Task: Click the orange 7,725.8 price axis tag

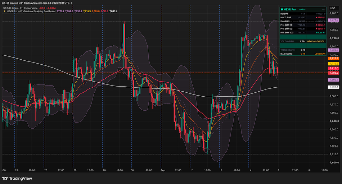Action: pos(334,58)
